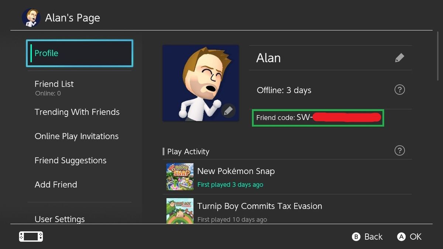The width and height of the screenshot is (443, 249).
Task: Switch to User Settings
Action: [x=59, y=219]
